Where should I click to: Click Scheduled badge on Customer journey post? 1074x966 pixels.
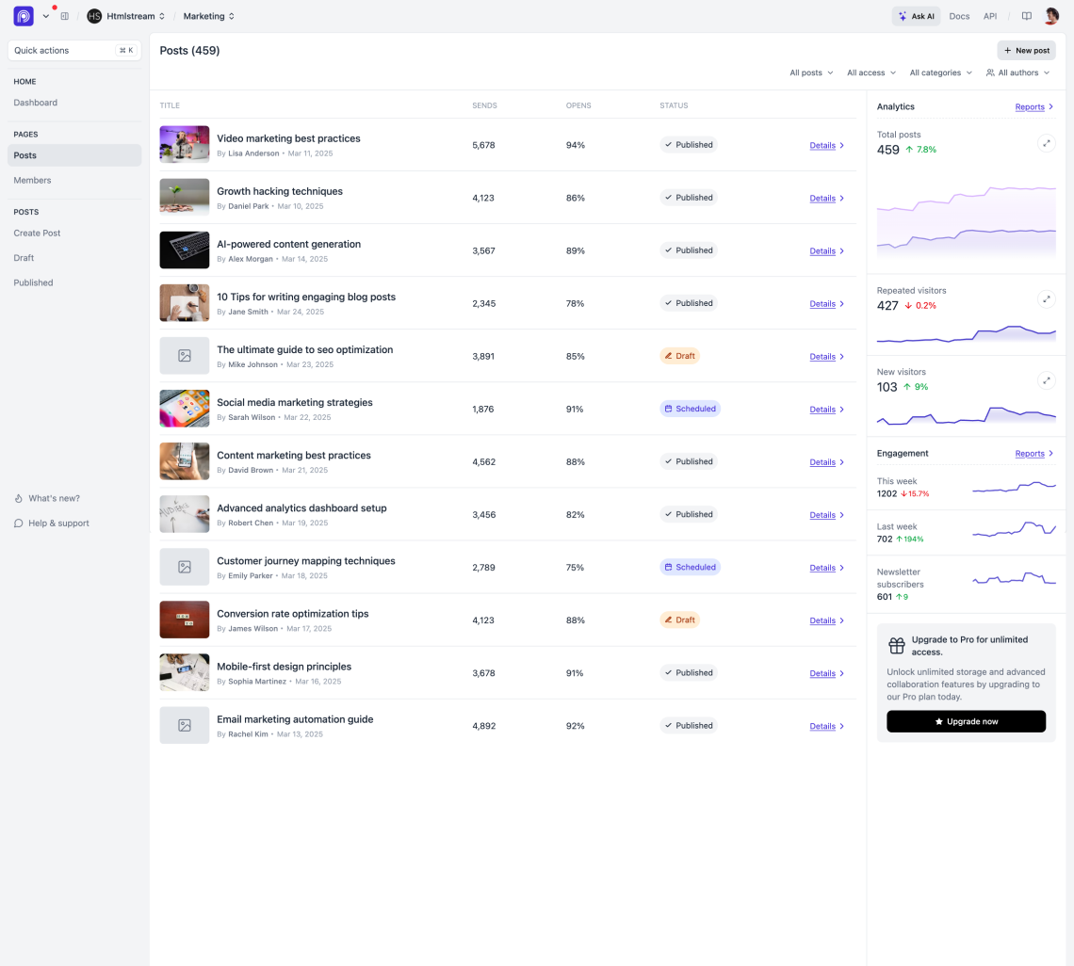point(690,567)
